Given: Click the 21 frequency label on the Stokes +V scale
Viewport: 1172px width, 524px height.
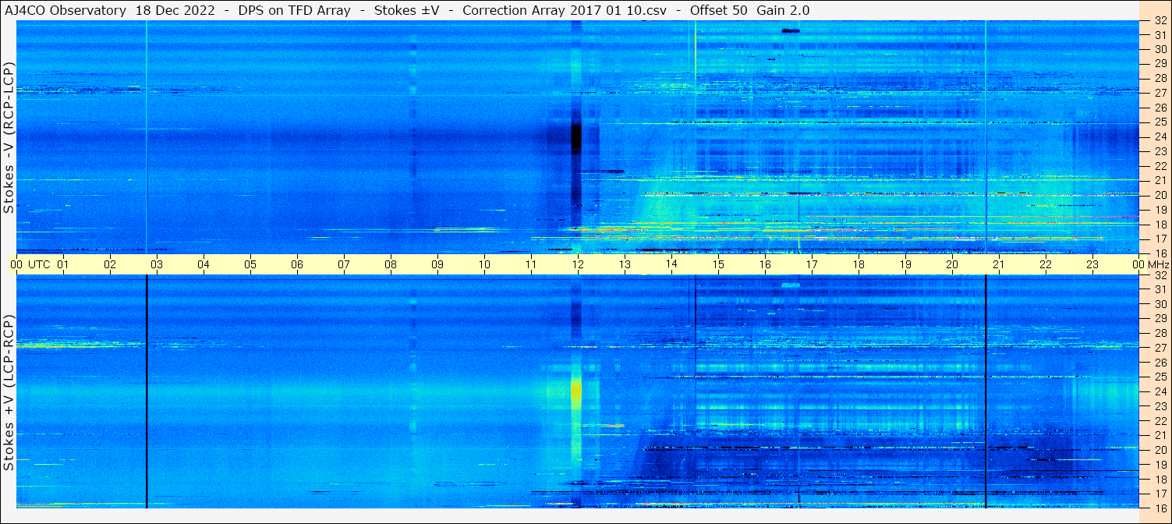Looking at the screenshot, I should coord(1160,435).
